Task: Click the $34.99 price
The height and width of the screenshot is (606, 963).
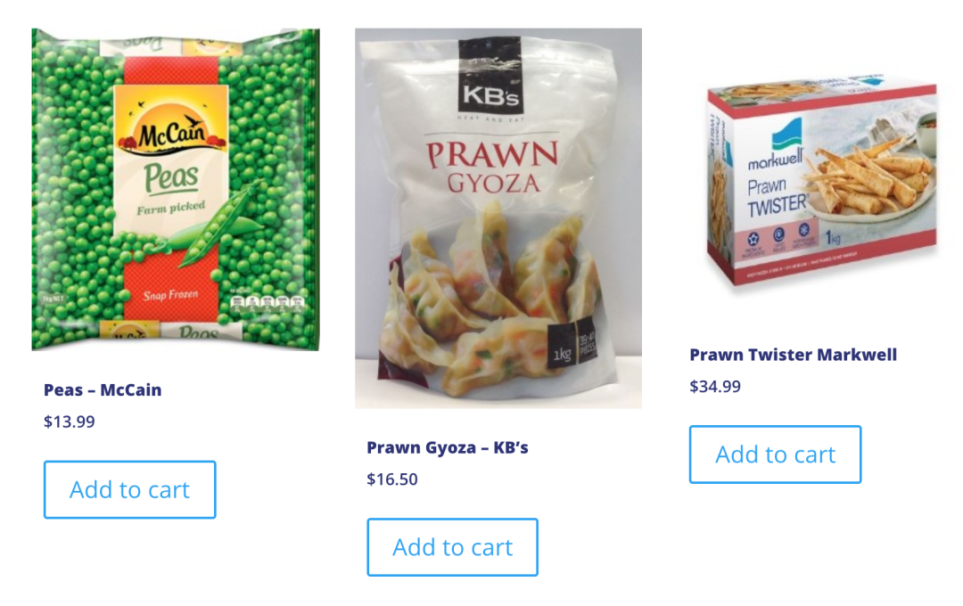Action: pos(715,387)
